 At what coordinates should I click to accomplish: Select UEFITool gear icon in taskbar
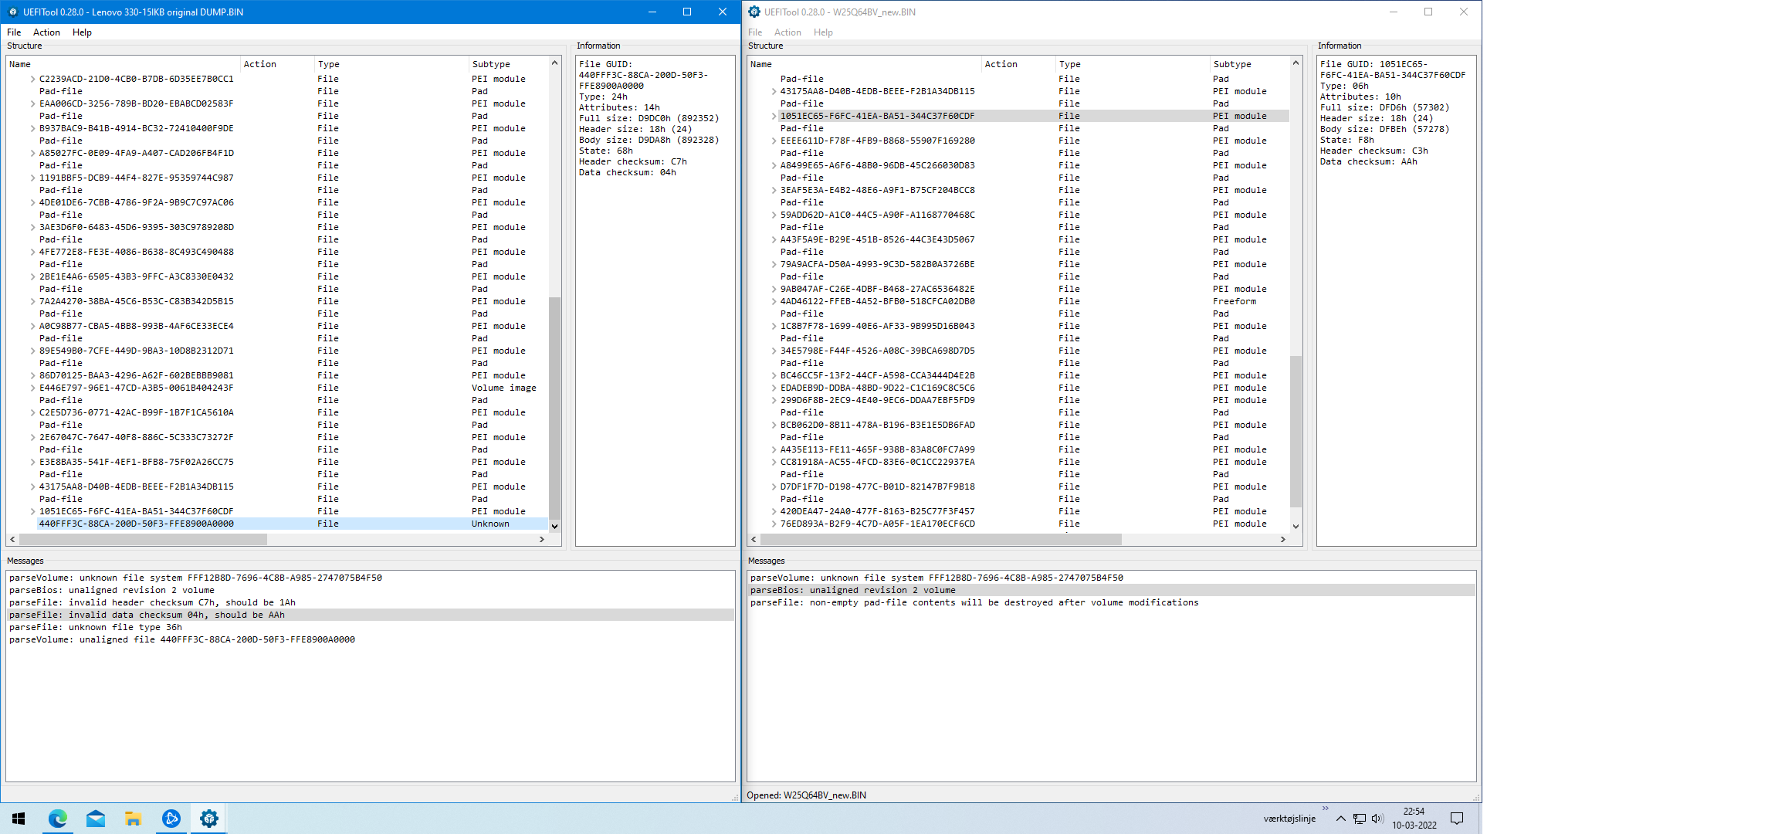pyautogui.click(x=209, y=819)
